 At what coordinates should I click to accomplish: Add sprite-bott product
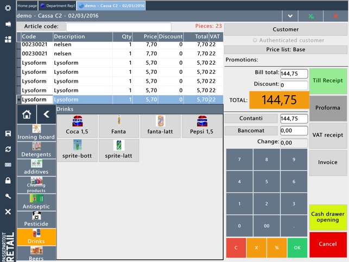pyautogui.click(x=77, y=151)
